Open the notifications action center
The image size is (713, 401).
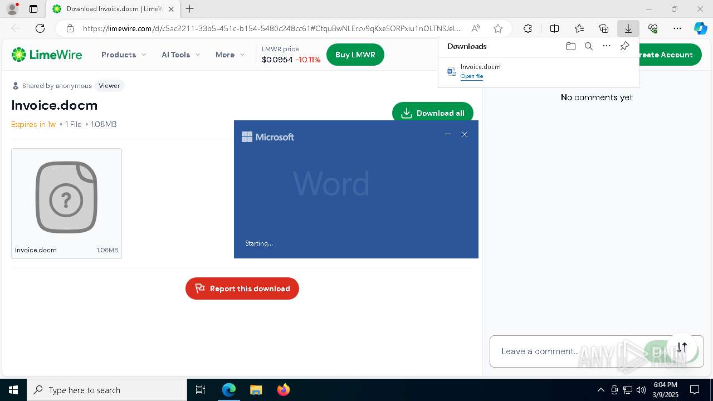695,390
